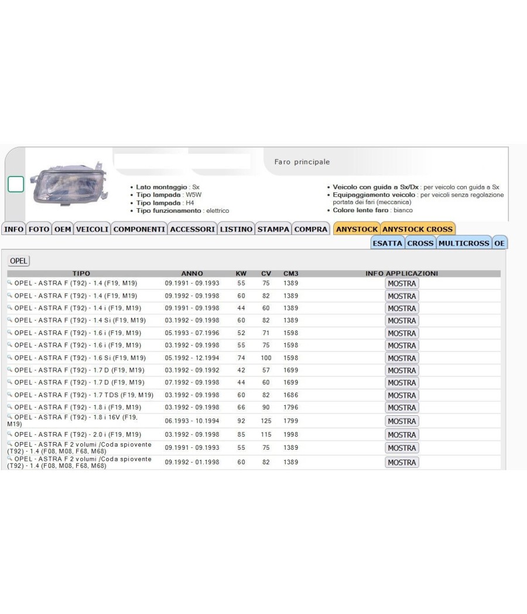Select the OE tab
The image size is (527, 614).
coord(499,243)
